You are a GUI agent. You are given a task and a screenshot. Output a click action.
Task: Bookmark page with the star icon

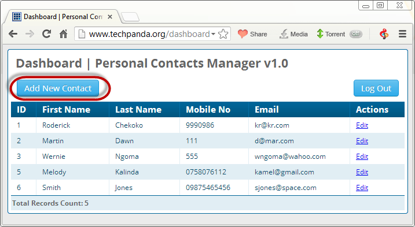223,34
